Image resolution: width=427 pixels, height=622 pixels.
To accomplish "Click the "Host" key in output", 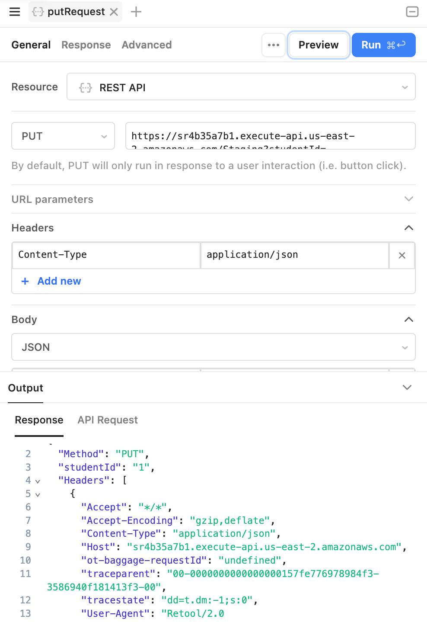I will pyautogui.click(x=98, y=547).
